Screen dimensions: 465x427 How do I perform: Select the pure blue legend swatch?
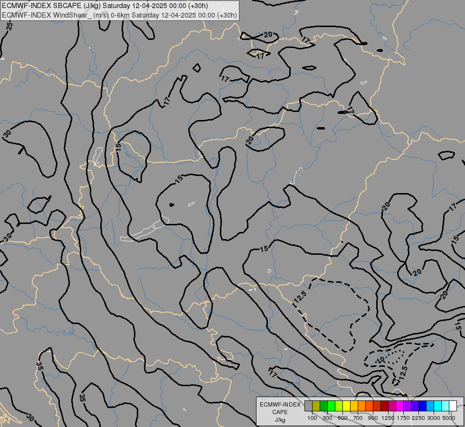423,406
